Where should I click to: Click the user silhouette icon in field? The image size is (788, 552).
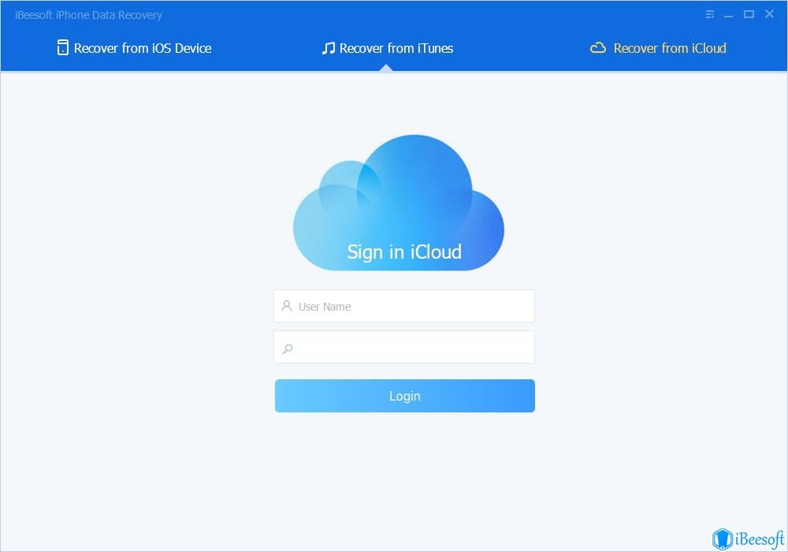(287, 306)
